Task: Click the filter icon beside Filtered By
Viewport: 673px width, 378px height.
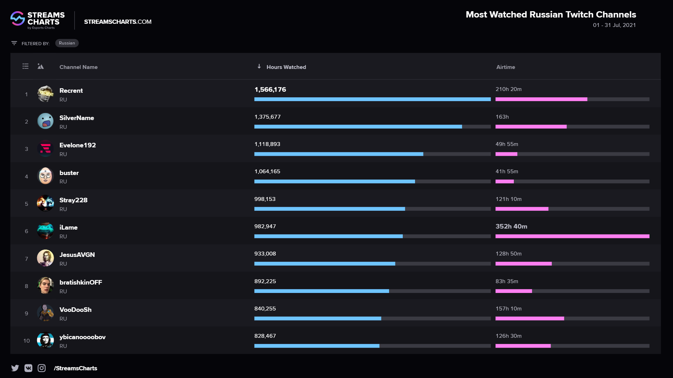Action: [x=14, y=43]
